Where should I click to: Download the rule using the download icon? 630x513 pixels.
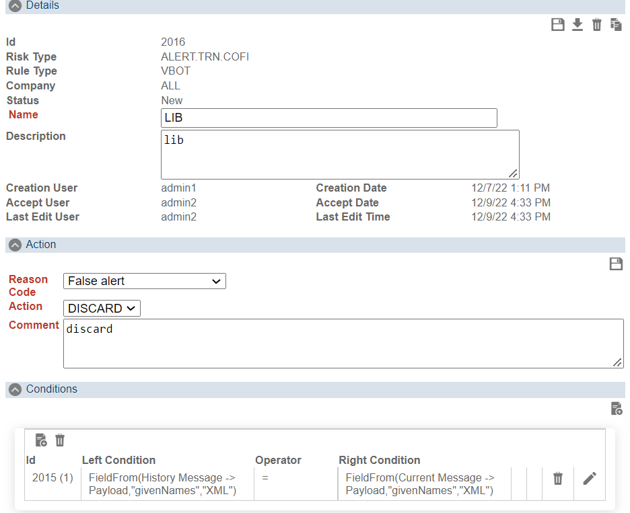pos(577,24)
